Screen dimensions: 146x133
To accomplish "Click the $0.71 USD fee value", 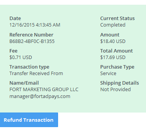I will point(20,57).
